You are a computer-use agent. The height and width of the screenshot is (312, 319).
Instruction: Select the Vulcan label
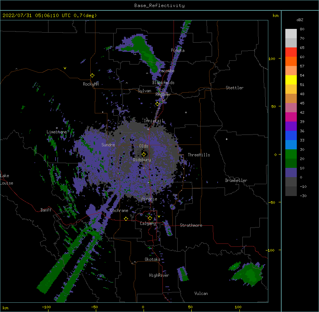click(x=201, y=293)
